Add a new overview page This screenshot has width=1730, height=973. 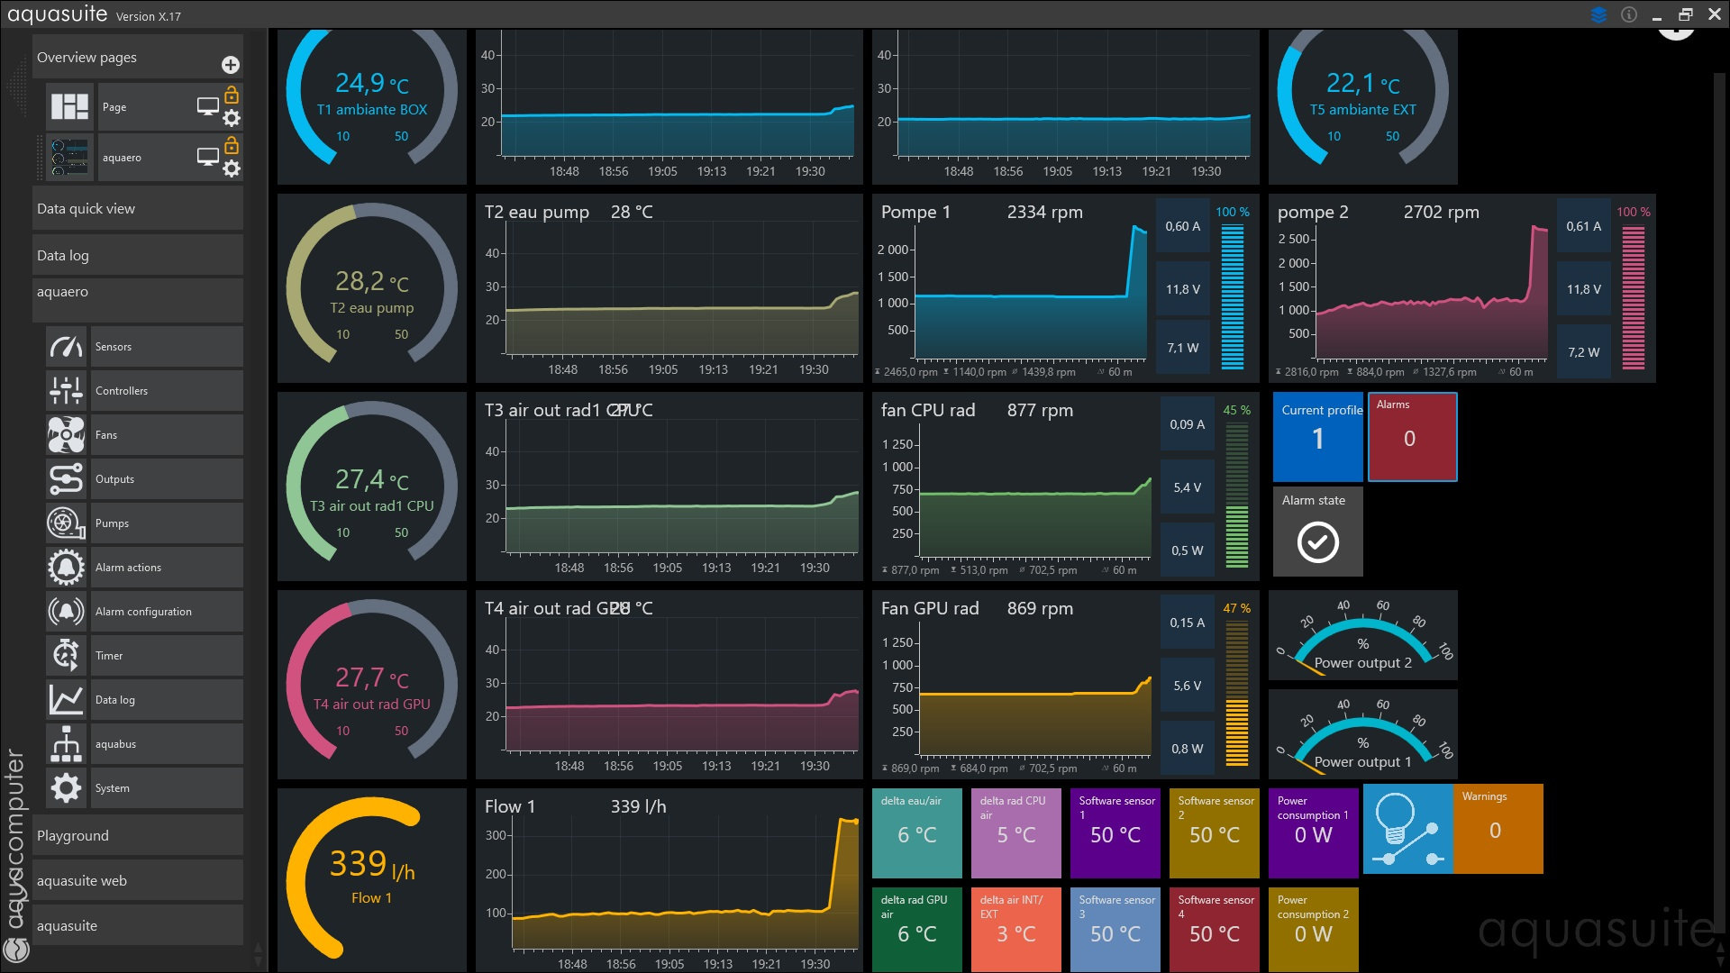[231, 65]
